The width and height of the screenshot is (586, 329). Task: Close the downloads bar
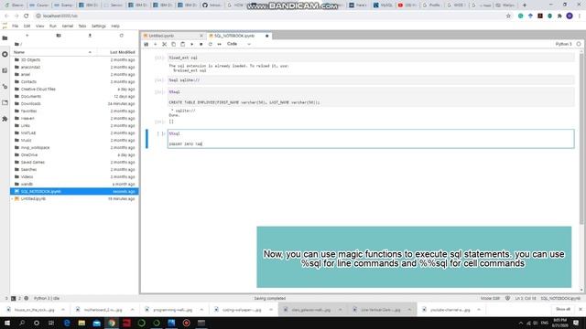coord(581,309)
